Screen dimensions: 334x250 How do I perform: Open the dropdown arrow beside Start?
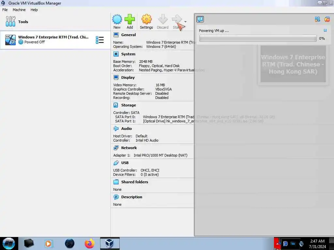[x=186, y=22]
